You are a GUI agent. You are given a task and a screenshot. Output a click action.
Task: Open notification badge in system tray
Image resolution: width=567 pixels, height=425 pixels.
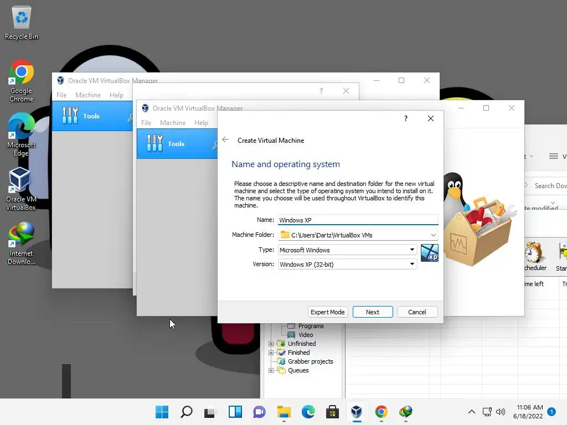tap(551, 411)
